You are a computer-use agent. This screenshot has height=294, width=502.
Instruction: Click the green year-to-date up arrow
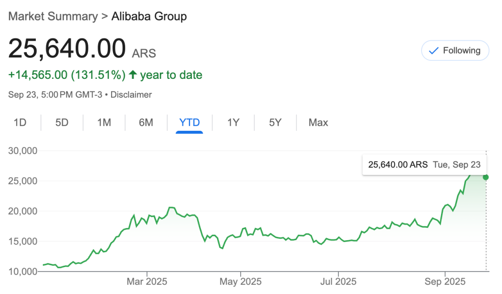133,75
